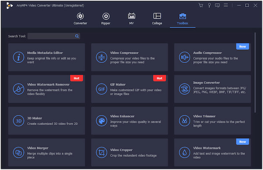
Task: Click 'Crop the redundant video footage' description
Action: click(x=133, y=156)
